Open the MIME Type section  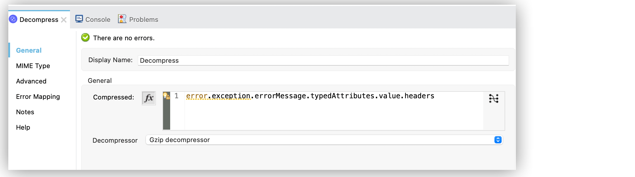pyautogui.click(x=33, y=66)
